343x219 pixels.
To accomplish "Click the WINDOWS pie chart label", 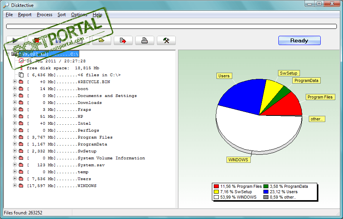I will click(238, 160).
